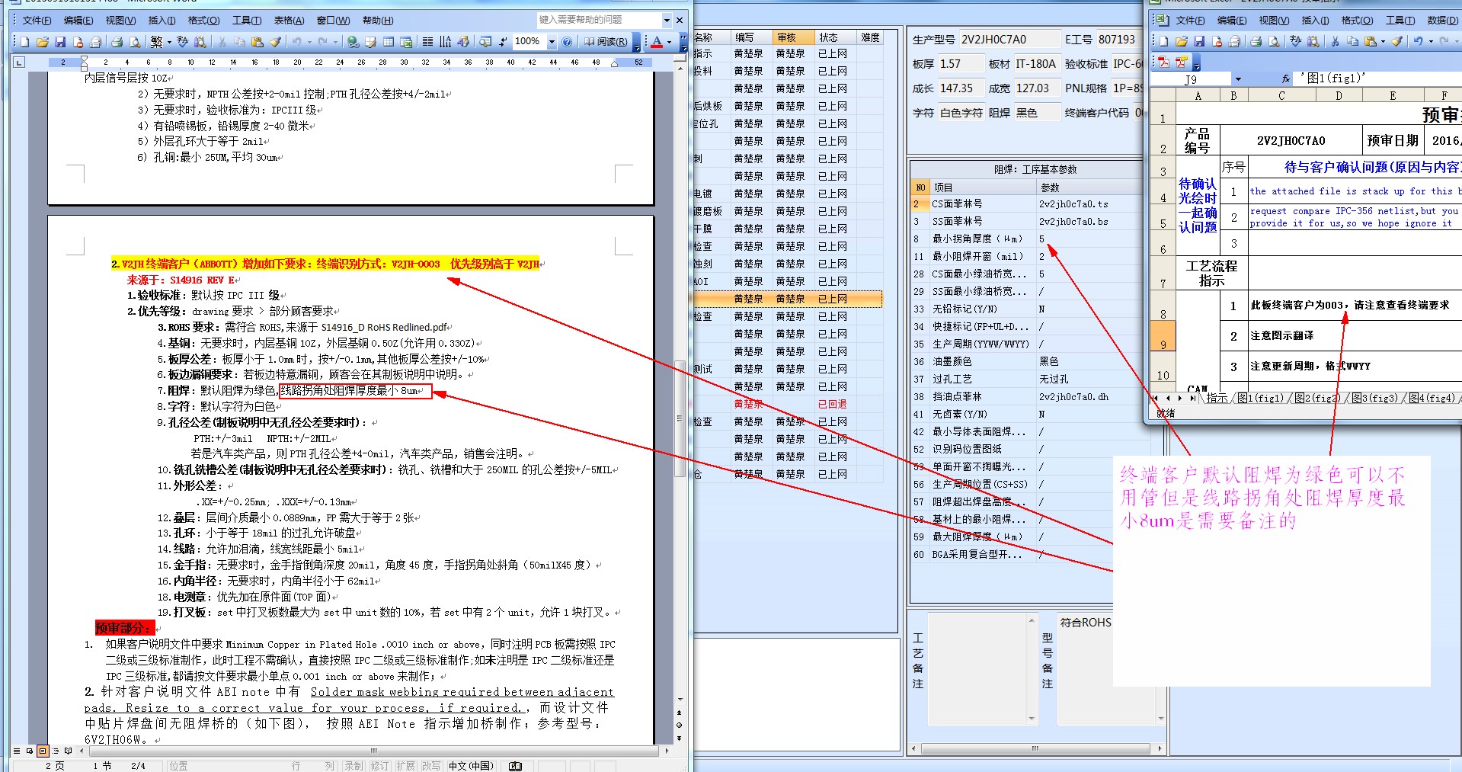Expand Word help search box dropdown arrow
Screen dimensions: 1462x772
pyautogui.click(x=667, y=20)
